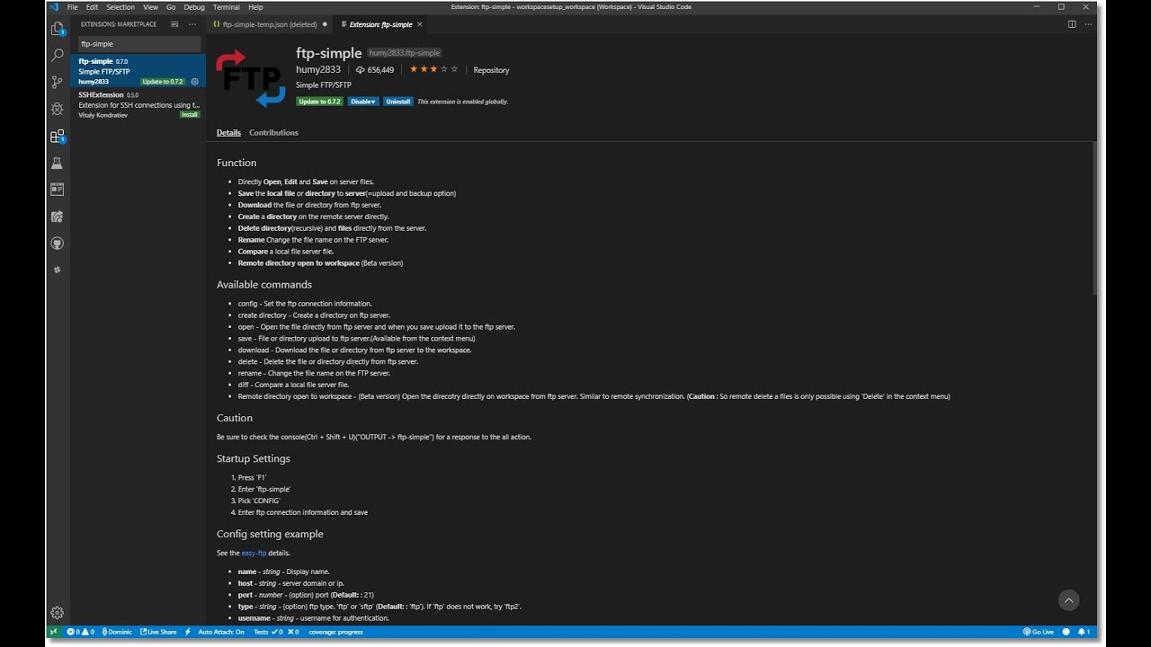Viewport: 1151px width, 647px height.
Task: Open the Manage gear at bottom of activity bar
Action: [58, 613]
